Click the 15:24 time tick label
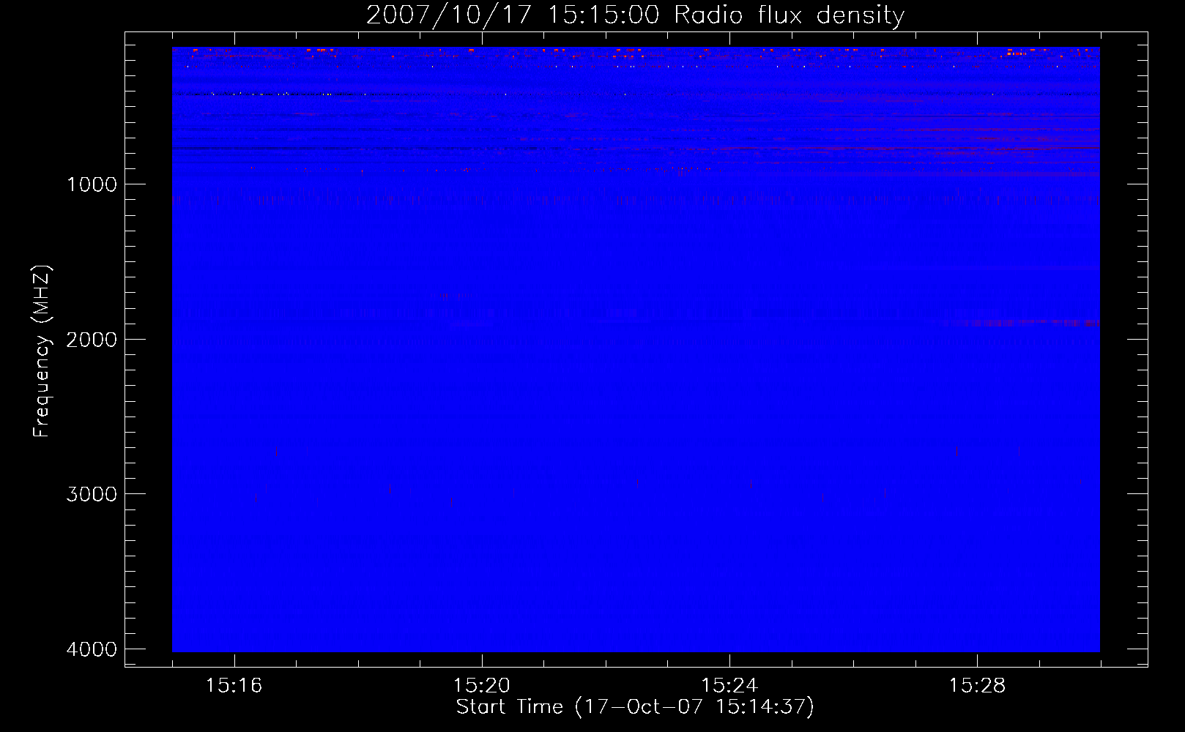Screen dimensions: 1185x732 [x=729, y=685]
